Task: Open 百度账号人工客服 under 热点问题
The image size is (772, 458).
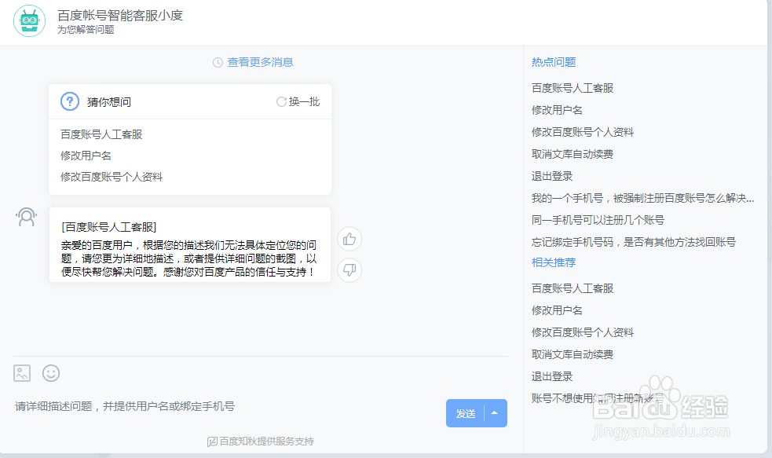Action: (x=573, y=88)
